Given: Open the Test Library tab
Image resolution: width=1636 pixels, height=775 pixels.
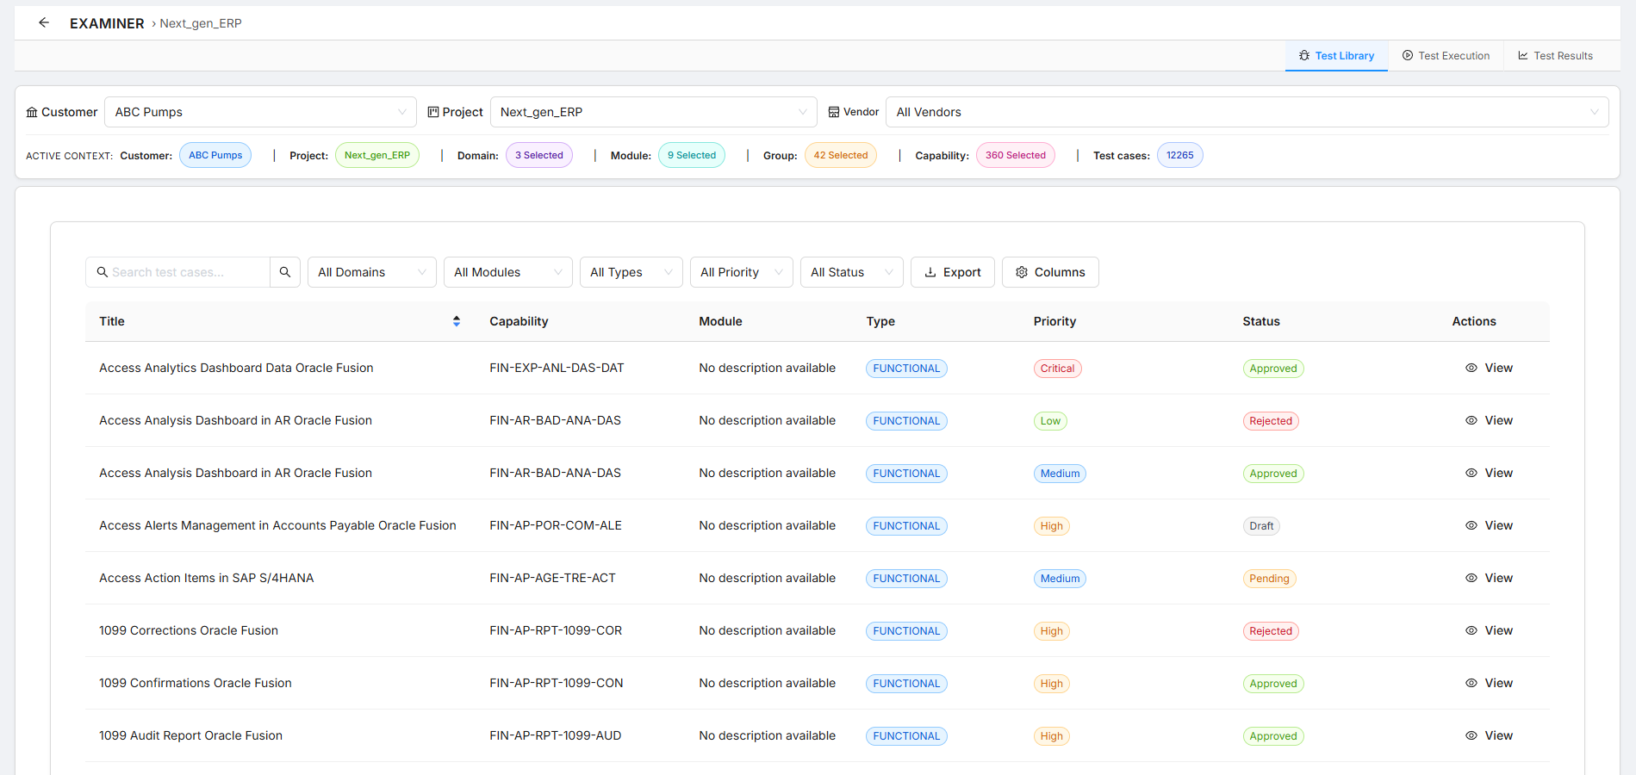Looking at the screenshot, I should (1336, 56).
